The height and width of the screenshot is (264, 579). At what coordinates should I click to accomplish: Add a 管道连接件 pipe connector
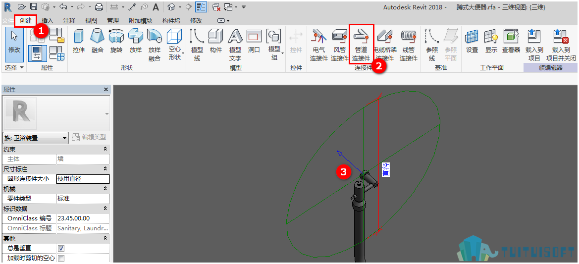click(361, 44)
